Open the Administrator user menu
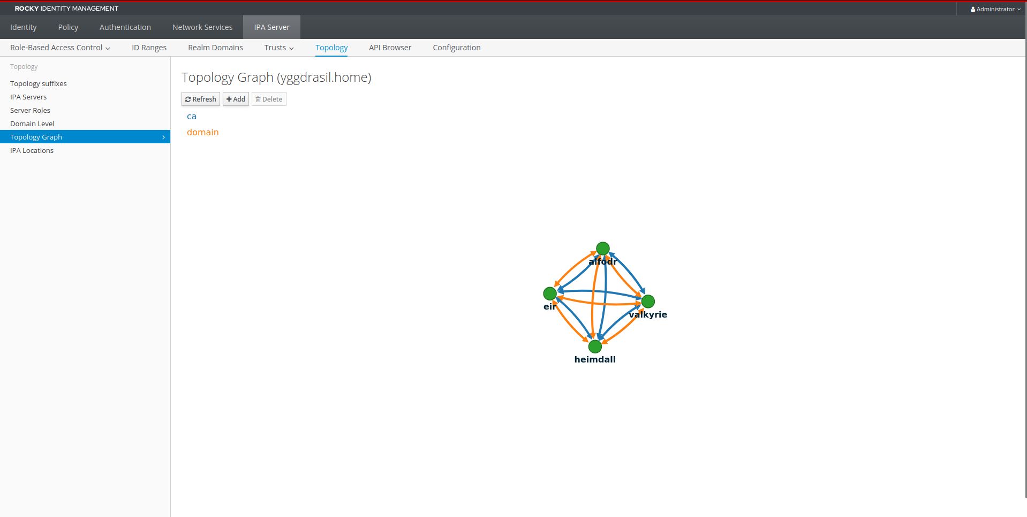 click(995, 9)
